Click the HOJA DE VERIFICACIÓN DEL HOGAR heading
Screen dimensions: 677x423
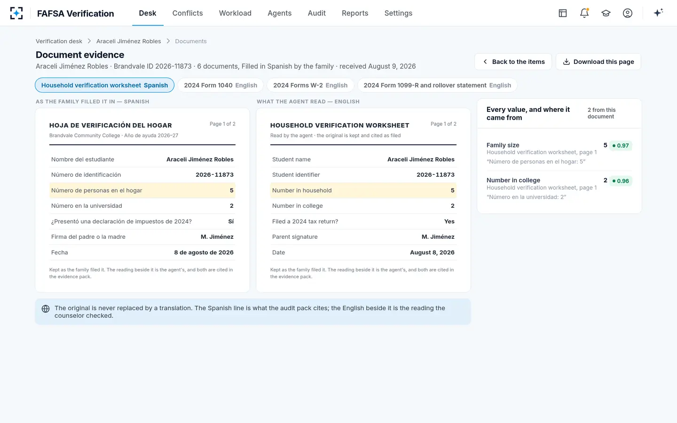click(110, 125)
